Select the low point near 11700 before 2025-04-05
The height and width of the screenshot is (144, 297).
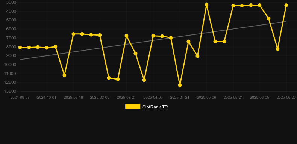(x=144, y=80)
